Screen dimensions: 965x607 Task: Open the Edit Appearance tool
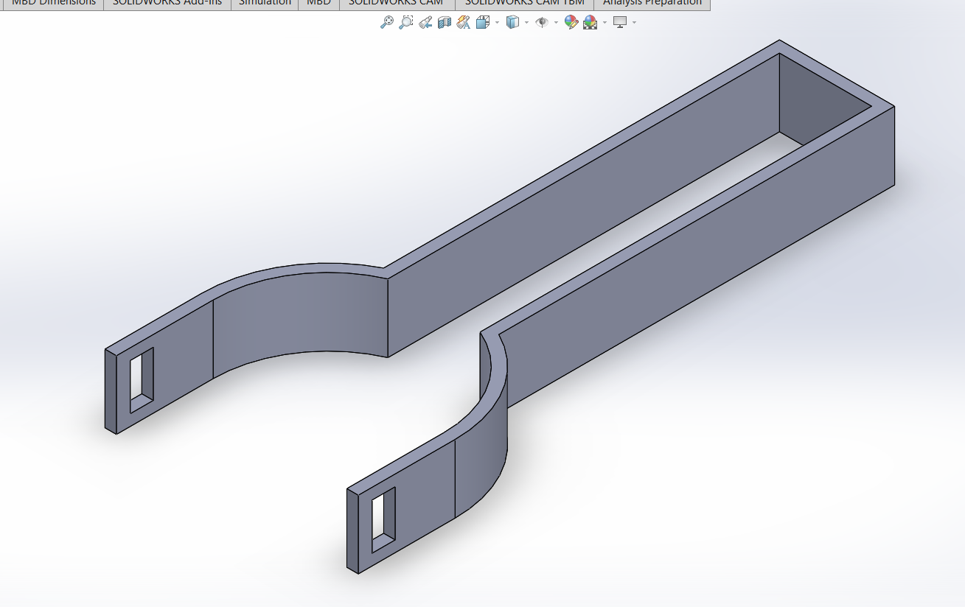coord(571,23)
